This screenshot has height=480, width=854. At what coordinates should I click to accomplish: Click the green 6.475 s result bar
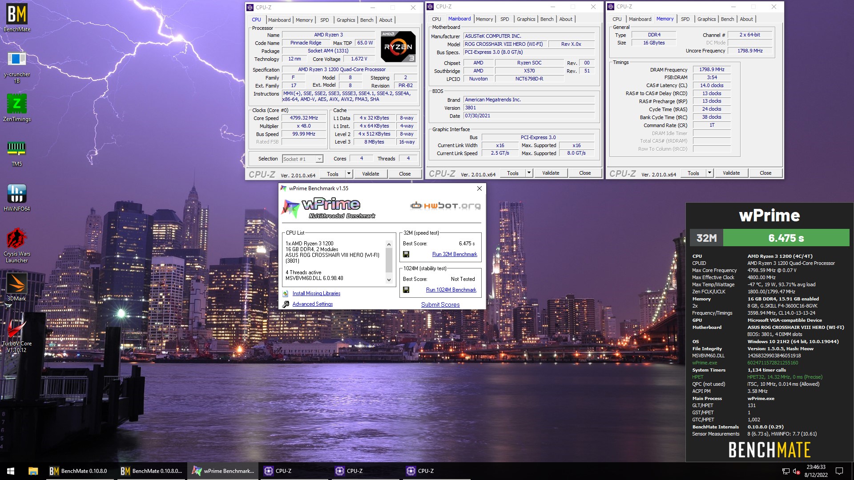pos(786,238)
